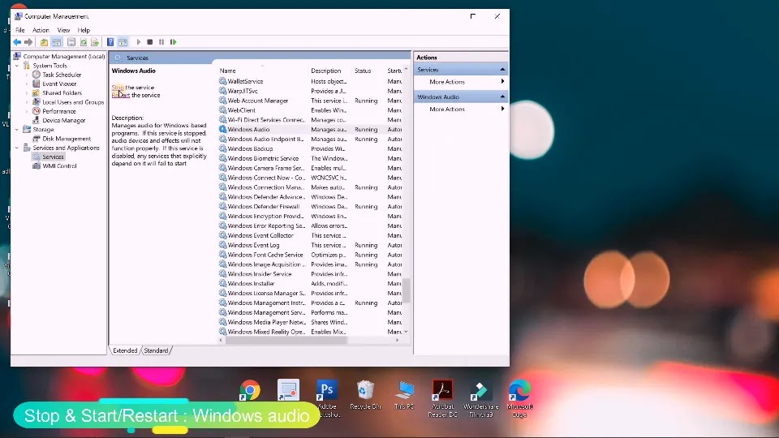Click the Restart Service toolbar icon
The image size is (779, 438).
(173, 42)
